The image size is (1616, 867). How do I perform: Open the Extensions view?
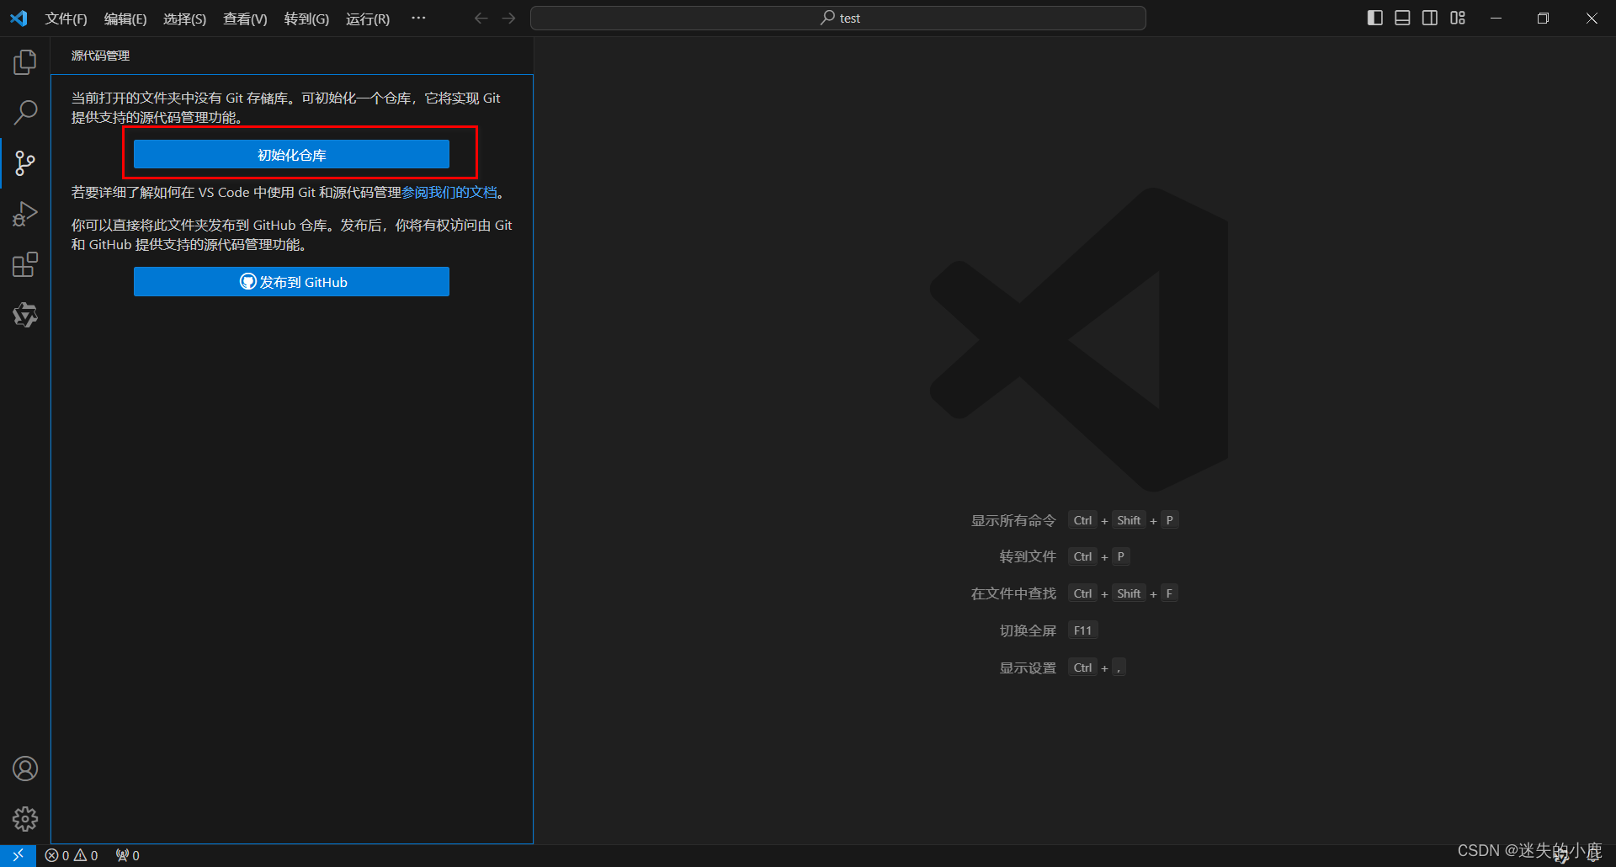(x=25, y=264)
